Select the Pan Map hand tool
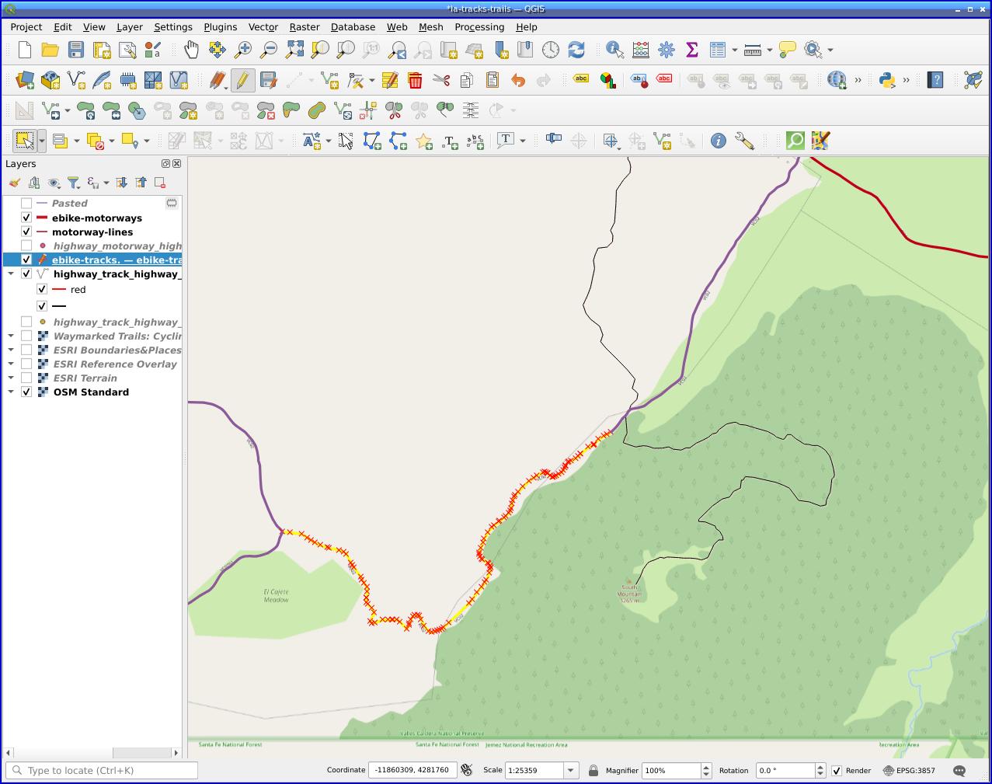This screenshot has height=784, width=992. [191, 51]
